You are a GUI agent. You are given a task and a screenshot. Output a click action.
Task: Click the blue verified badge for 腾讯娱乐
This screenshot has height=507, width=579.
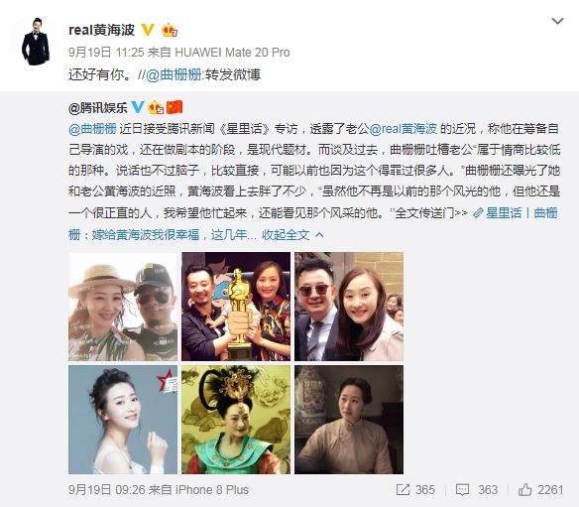(x=138, y=107)
